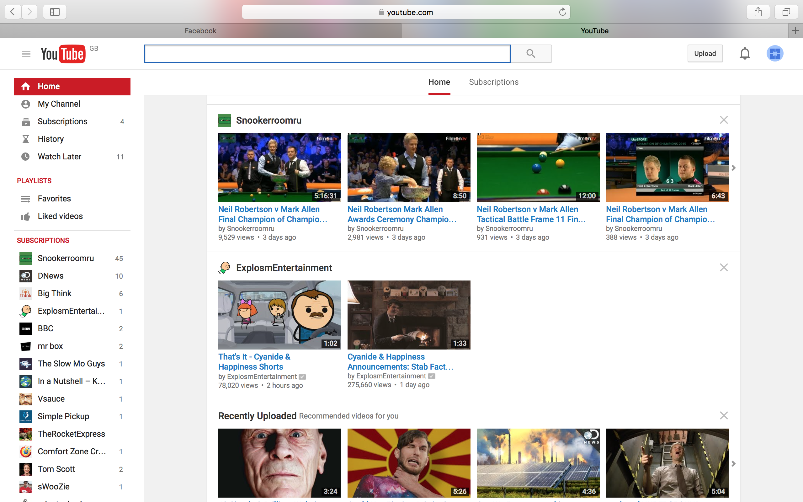Viewport: 803px width, 502px height.
Task: Open 'Neil Robertson Mark Allen Awards Ceremony' title
Action: (402, 214)
